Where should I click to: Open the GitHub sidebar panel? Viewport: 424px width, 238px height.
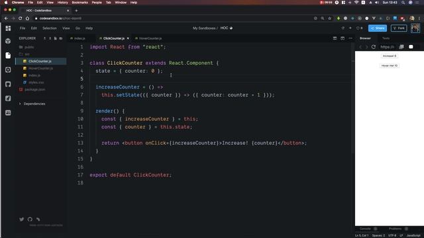8,84
